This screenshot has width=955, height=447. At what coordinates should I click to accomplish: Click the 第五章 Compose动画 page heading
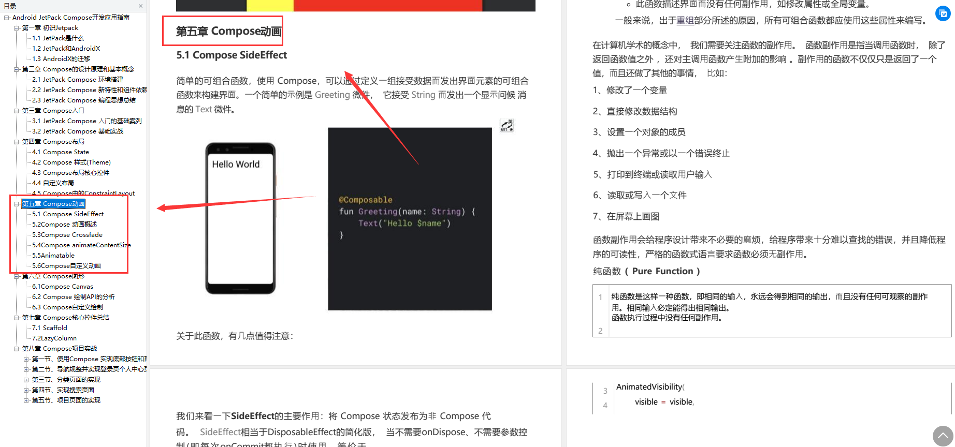tap(228, 32)
